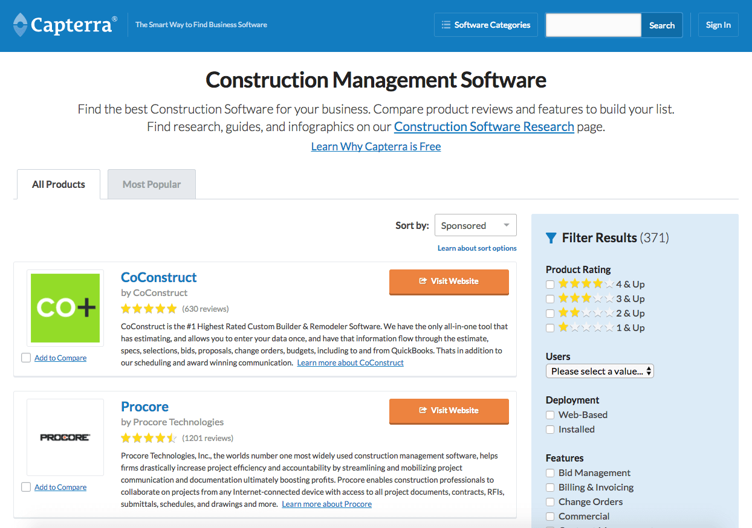Click Learn Why Capterra is Free
Screen dimensions: 752x528
(x=376, y=146)
